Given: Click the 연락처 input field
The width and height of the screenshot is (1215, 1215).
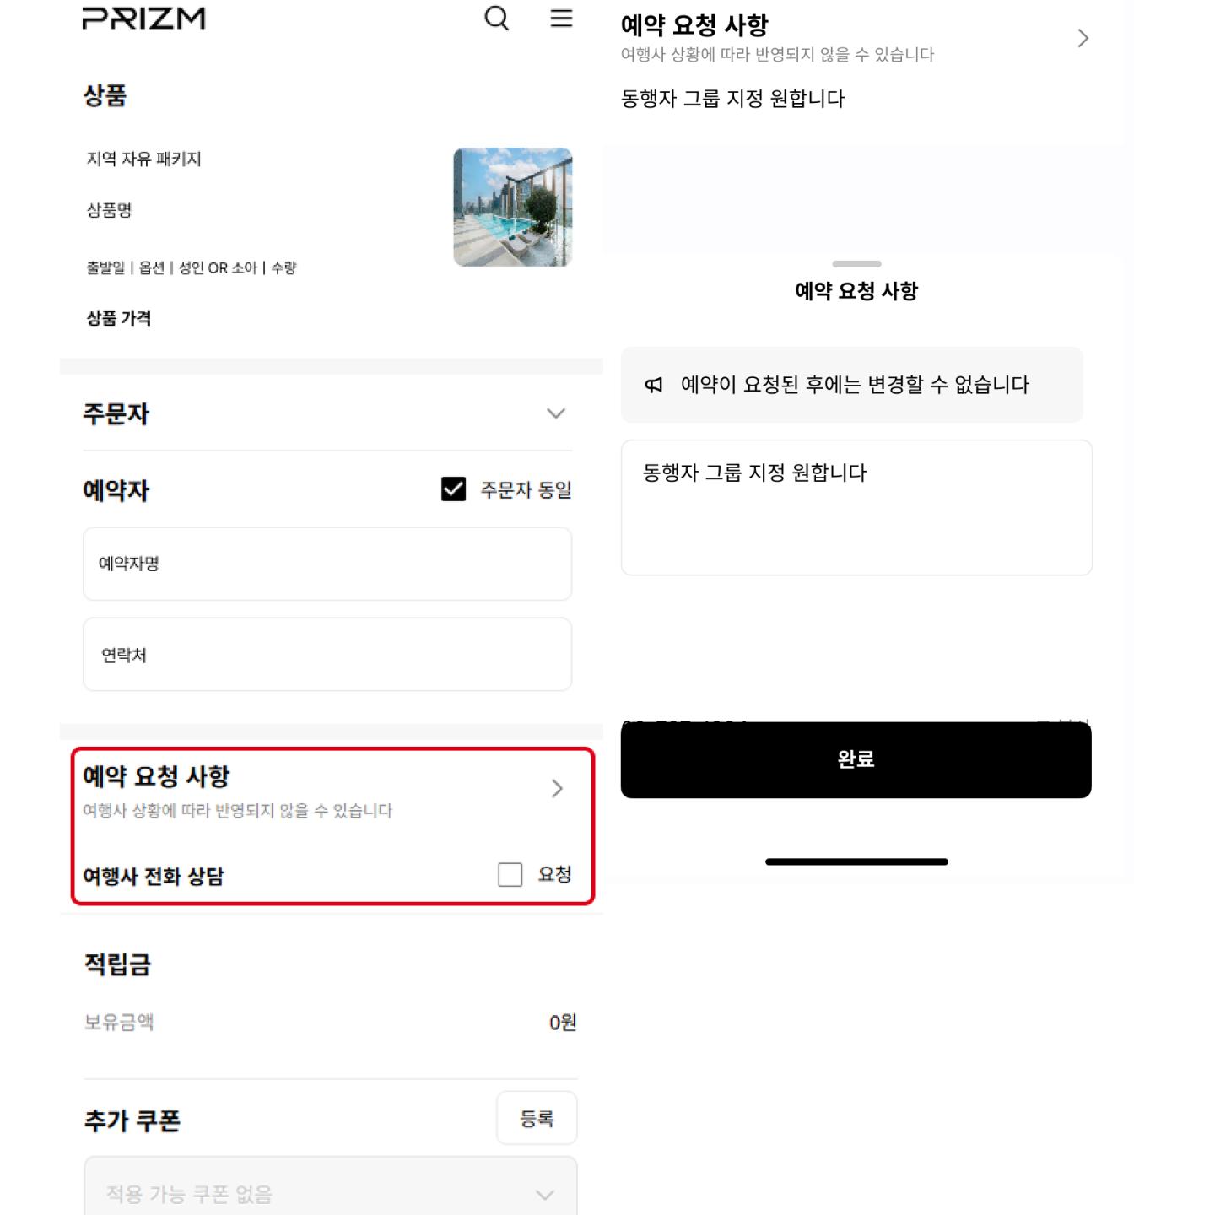Looking at the screenshot, I should (327, 655).
